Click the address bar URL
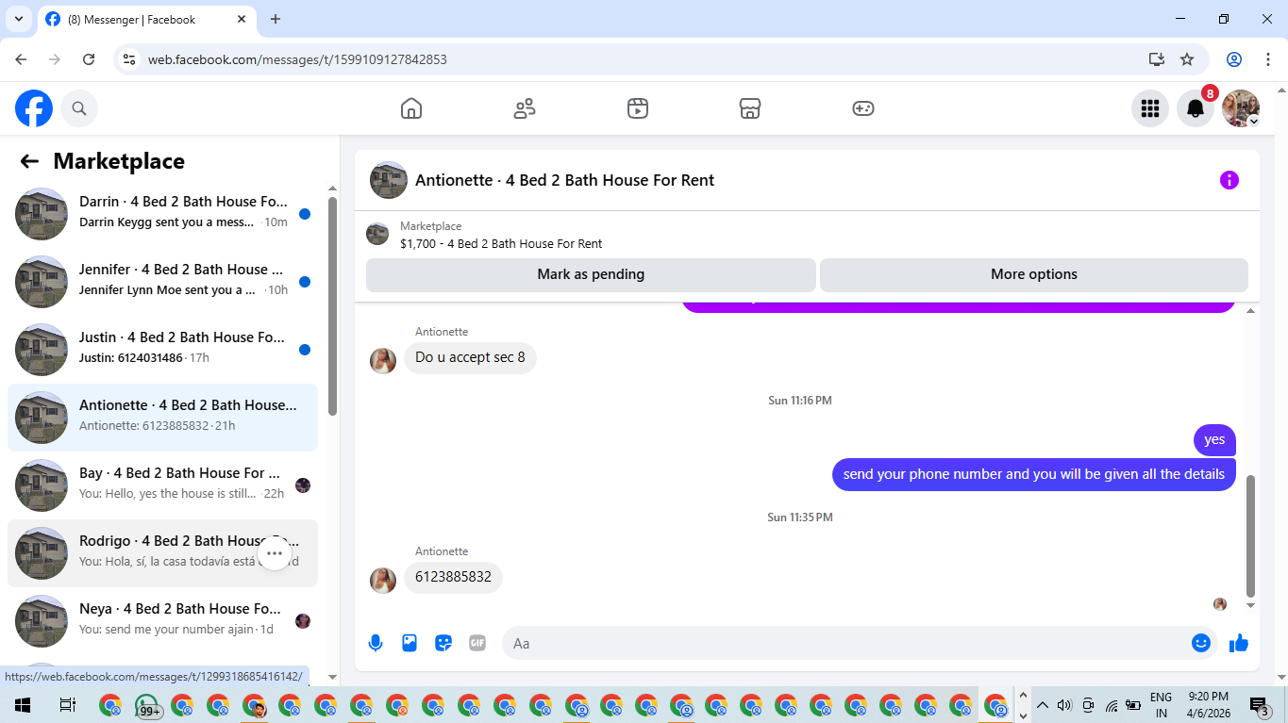1288x723 pixels. pos(297,59)
